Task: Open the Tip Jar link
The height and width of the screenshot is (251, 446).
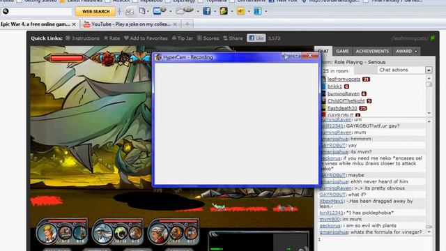Action: tap(183, 38)
